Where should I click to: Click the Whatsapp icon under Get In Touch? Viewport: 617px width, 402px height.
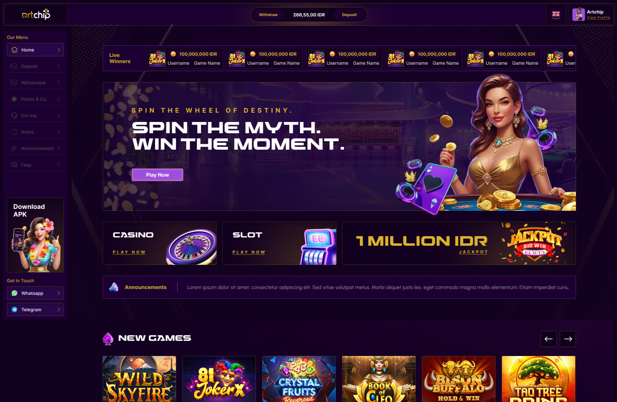coord(14,293)
